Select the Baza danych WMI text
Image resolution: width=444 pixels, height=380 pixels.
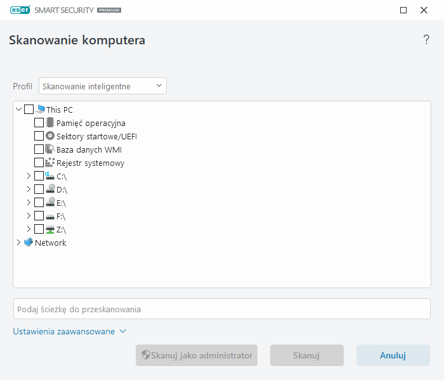pyautogui.click(x=89, y=150)
